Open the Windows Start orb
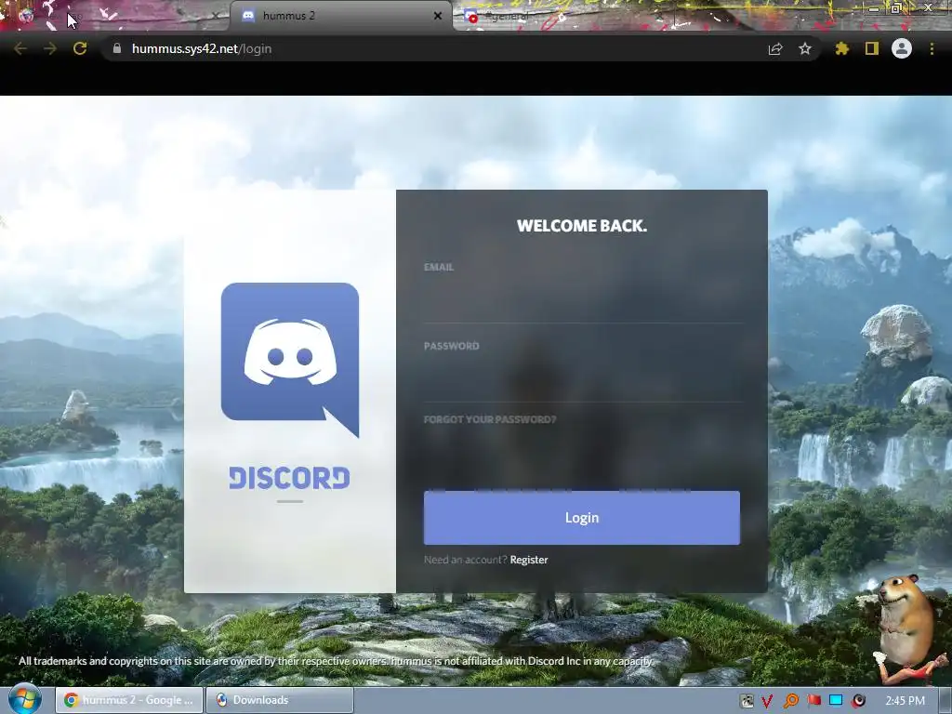The height and width of the screenshot is (714, 952). click(x=25, y=699)
